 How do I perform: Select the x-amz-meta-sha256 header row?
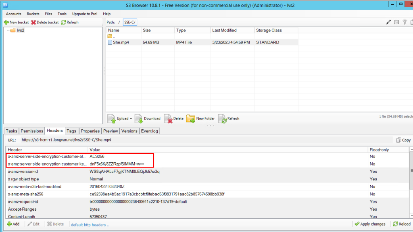(x=207, y=194)
